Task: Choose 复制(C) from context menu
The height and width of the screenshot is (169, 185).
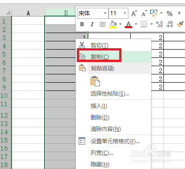Action: [x=114, y=56]
